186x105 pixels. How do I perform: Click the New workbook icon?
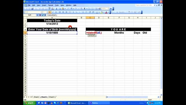pos(26,9)
